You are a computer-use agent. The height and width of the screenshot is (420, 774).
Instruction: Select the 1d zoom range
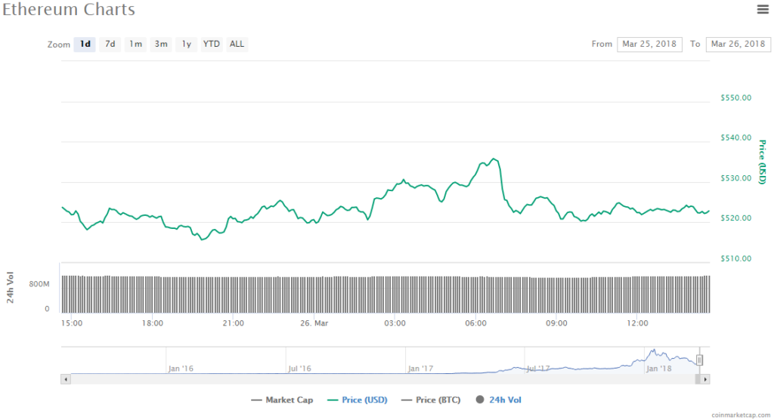[x=85, y=44]
